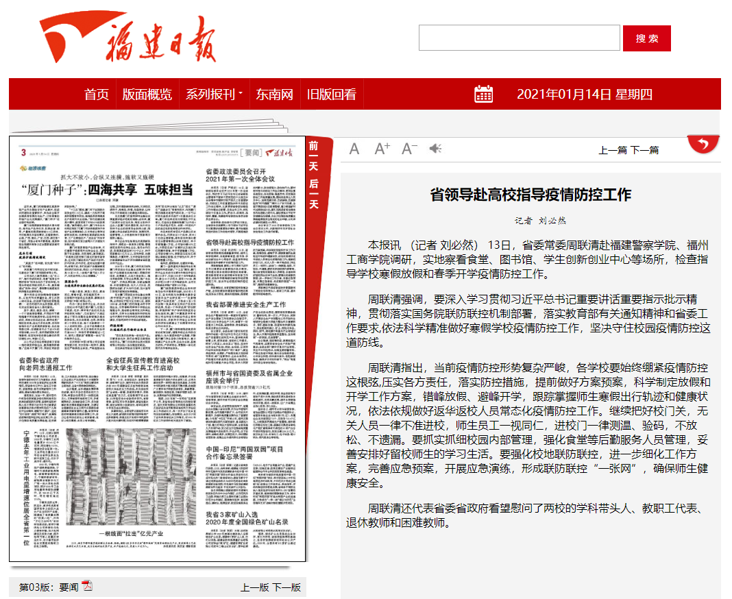Open 省委政法委员会召开 article on the page
The image size is (732, 599).
pos(241,175)
